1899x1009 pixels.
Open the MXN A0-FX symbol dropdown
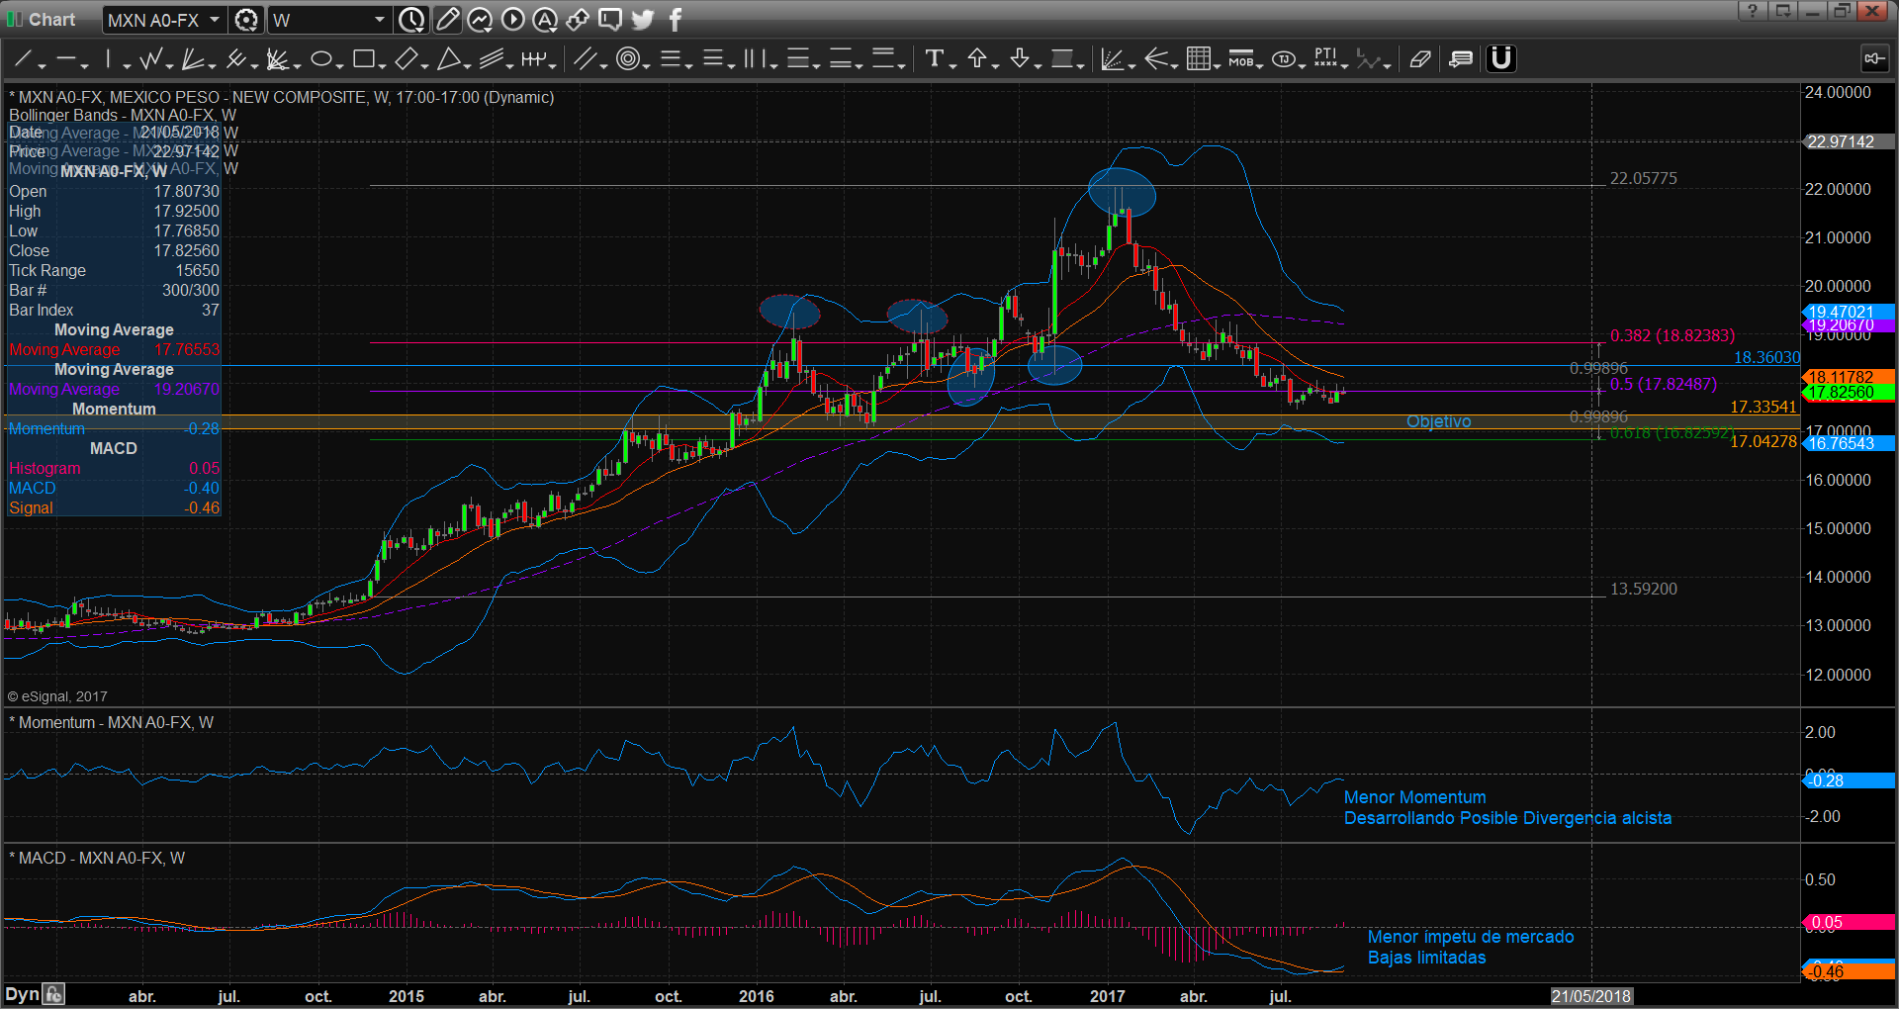point(214,19)
